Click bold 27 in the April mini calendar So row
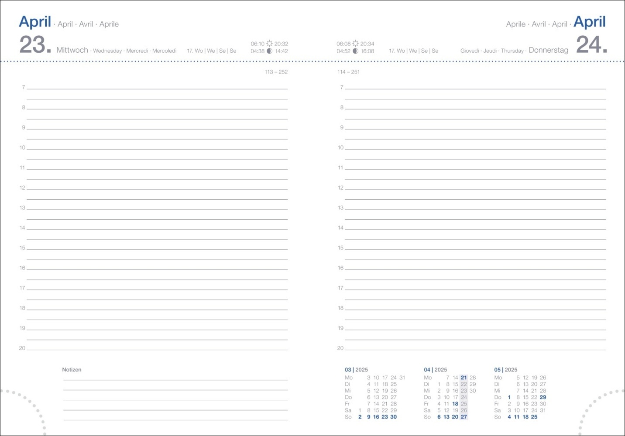Screen dimensions: 625x436 [464, 417]
